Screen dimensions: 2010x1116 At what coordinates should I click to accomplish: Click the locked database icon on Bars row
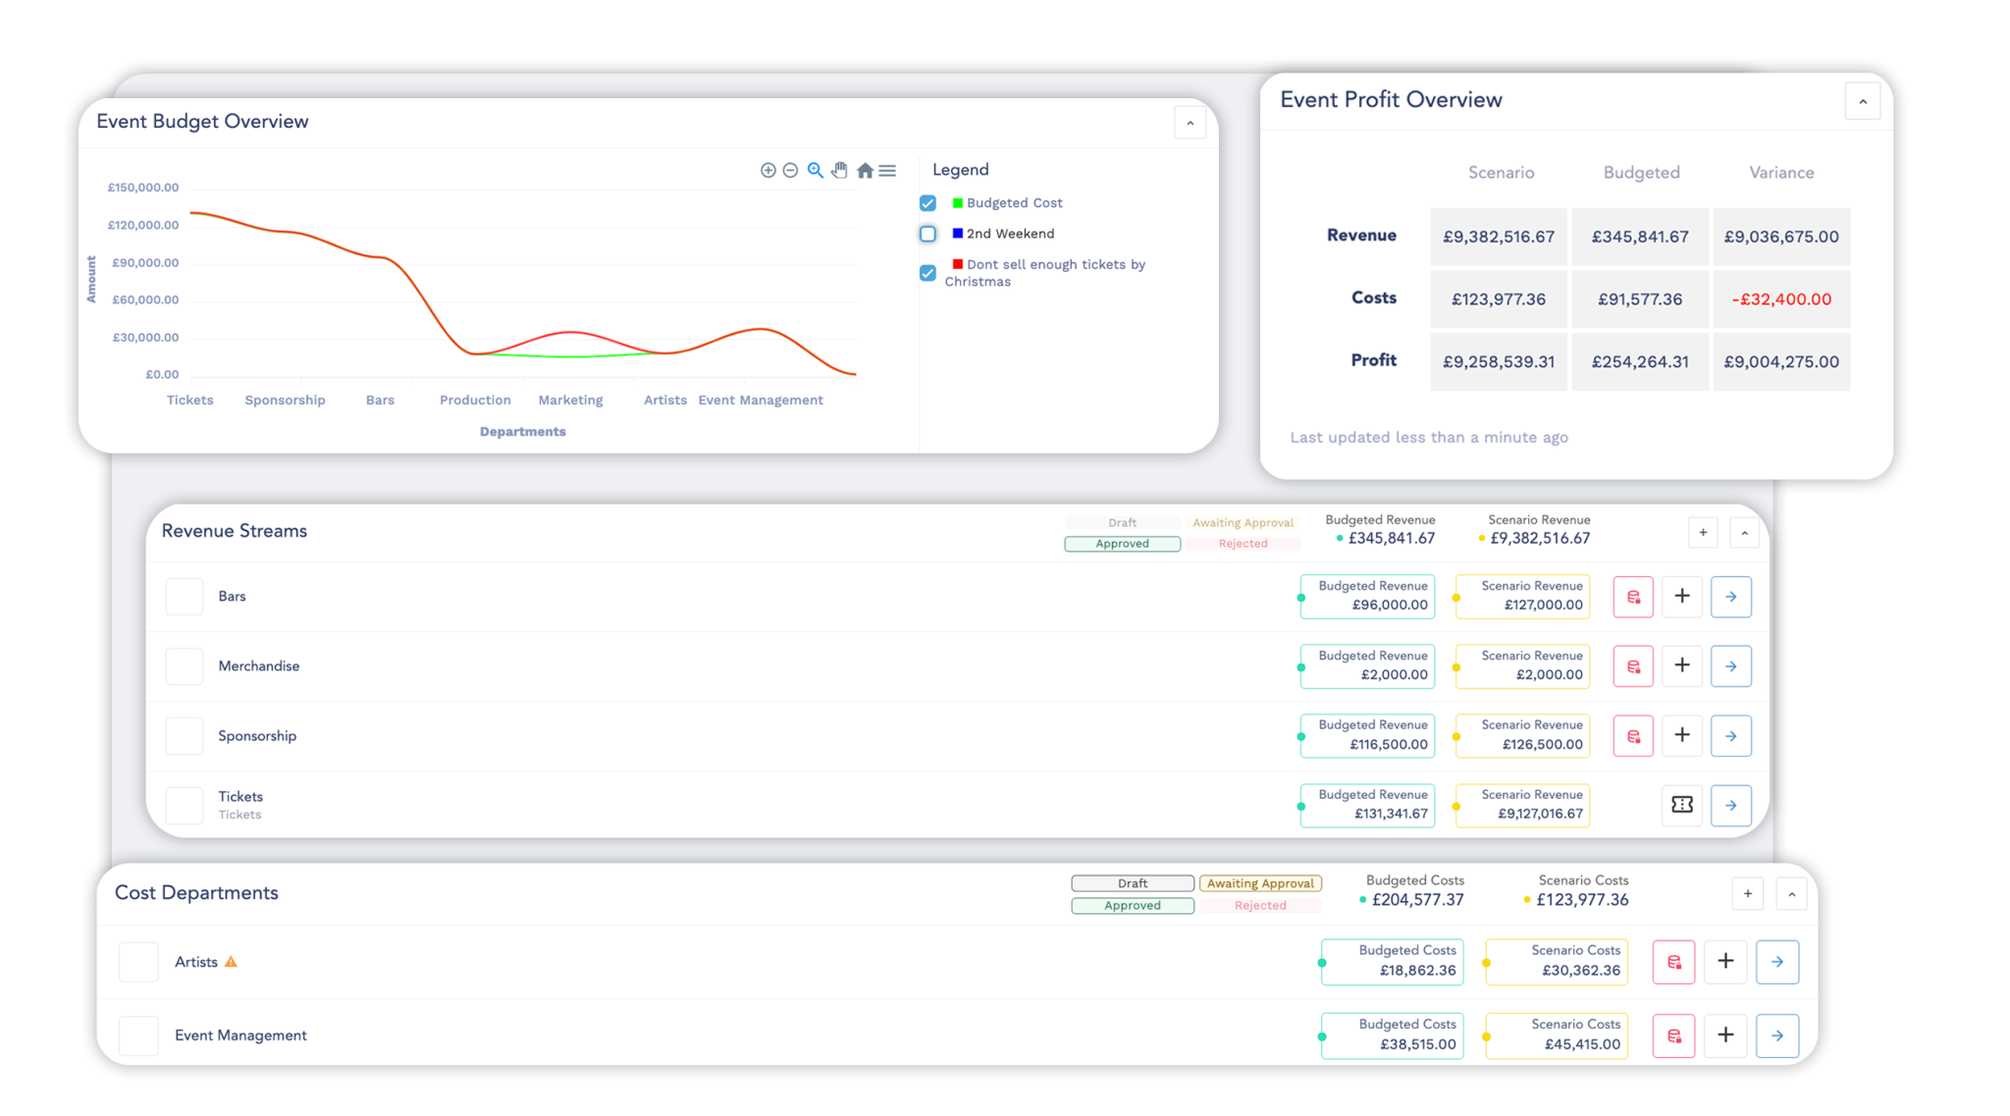[x=1632, y=596]
